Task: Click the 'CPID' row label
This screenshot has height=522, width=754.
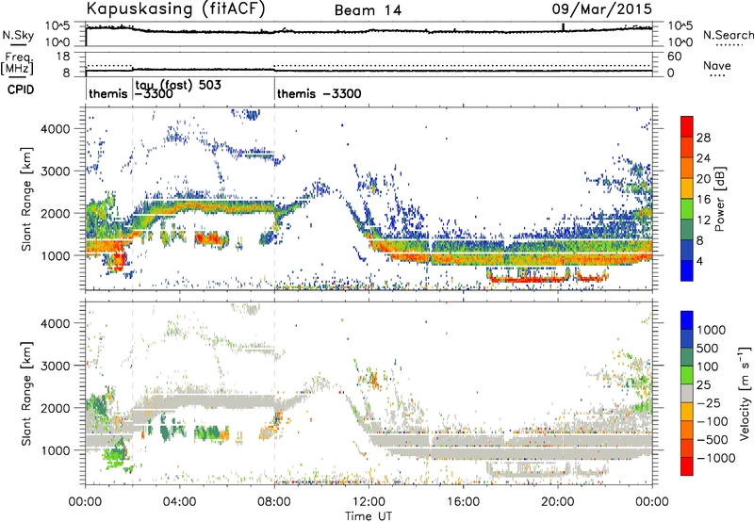Action: 21,90
